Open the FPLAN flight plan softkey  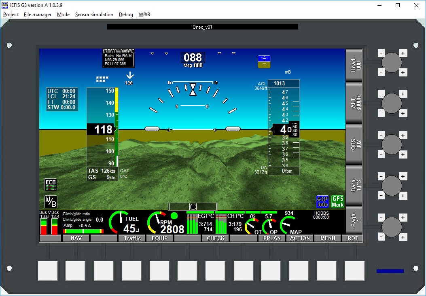click(271, 238)
